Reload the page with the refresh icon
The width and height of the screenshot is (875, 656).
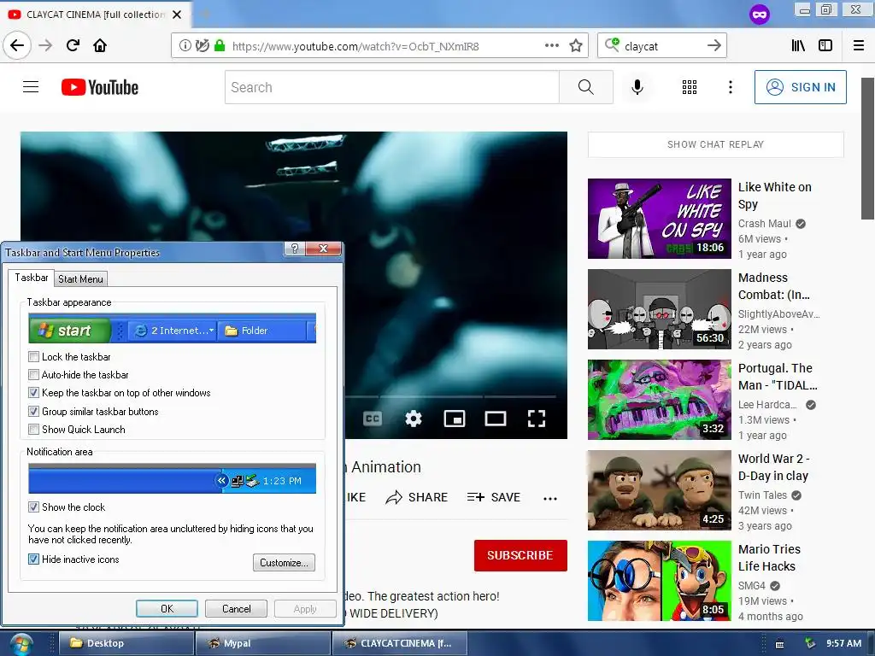click(x=73, y=45)
